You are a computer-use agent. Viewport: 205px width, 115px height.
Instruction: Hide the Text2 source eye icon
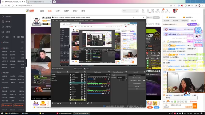[x=82, y=76]
